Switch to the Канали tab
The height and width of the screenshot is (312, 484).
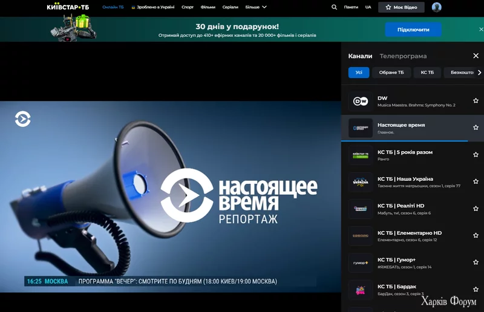360,56
